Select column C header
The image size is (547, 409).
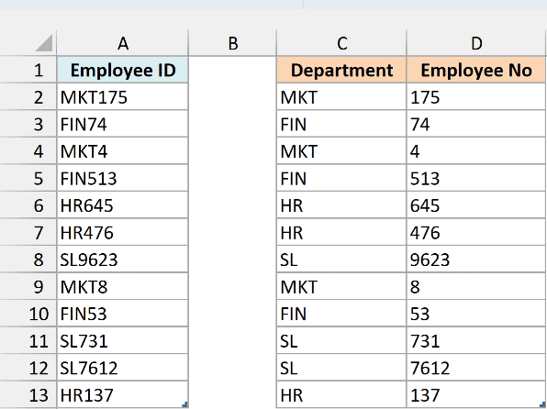point(341,43)
